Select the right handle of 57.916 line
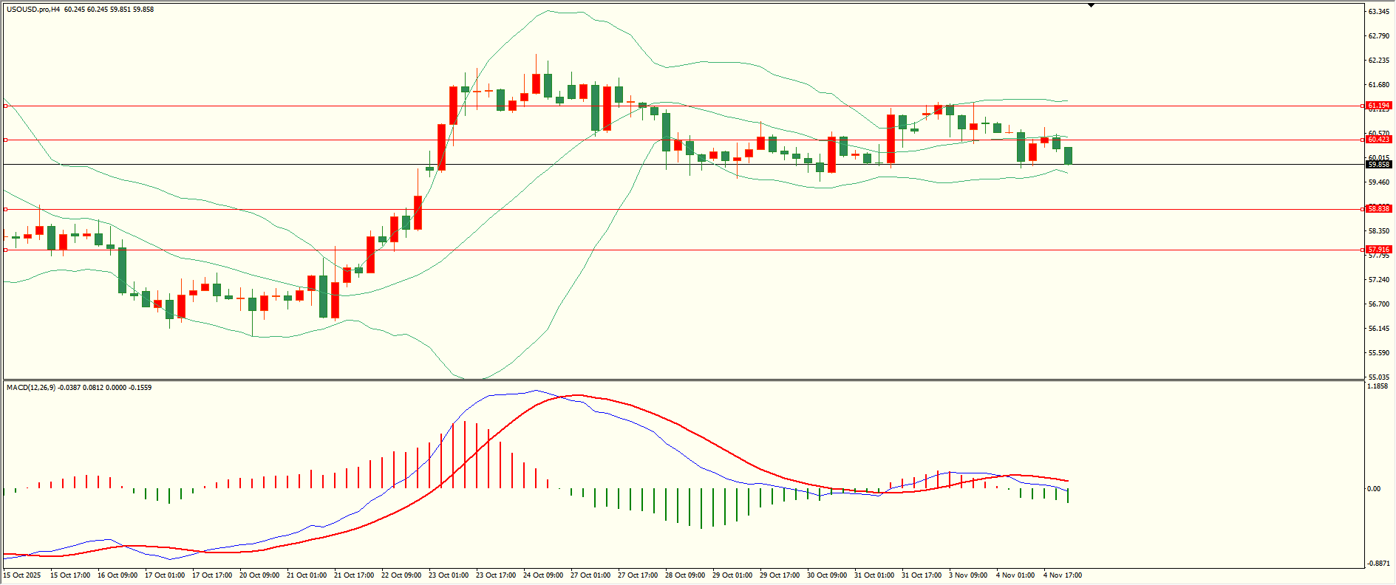Viewport: 1396px width, 585px height. coord(1363,250)
